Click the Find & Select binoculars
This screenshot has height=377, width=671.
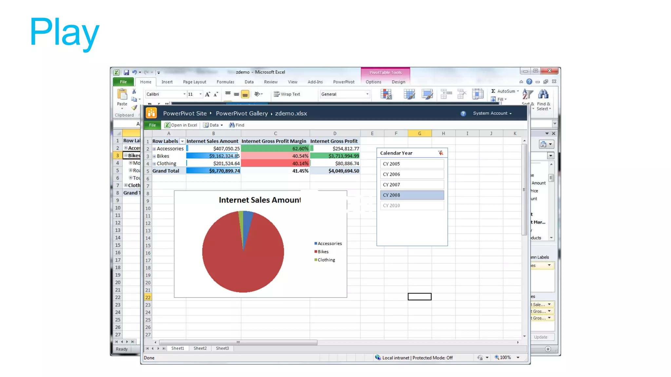543,95
